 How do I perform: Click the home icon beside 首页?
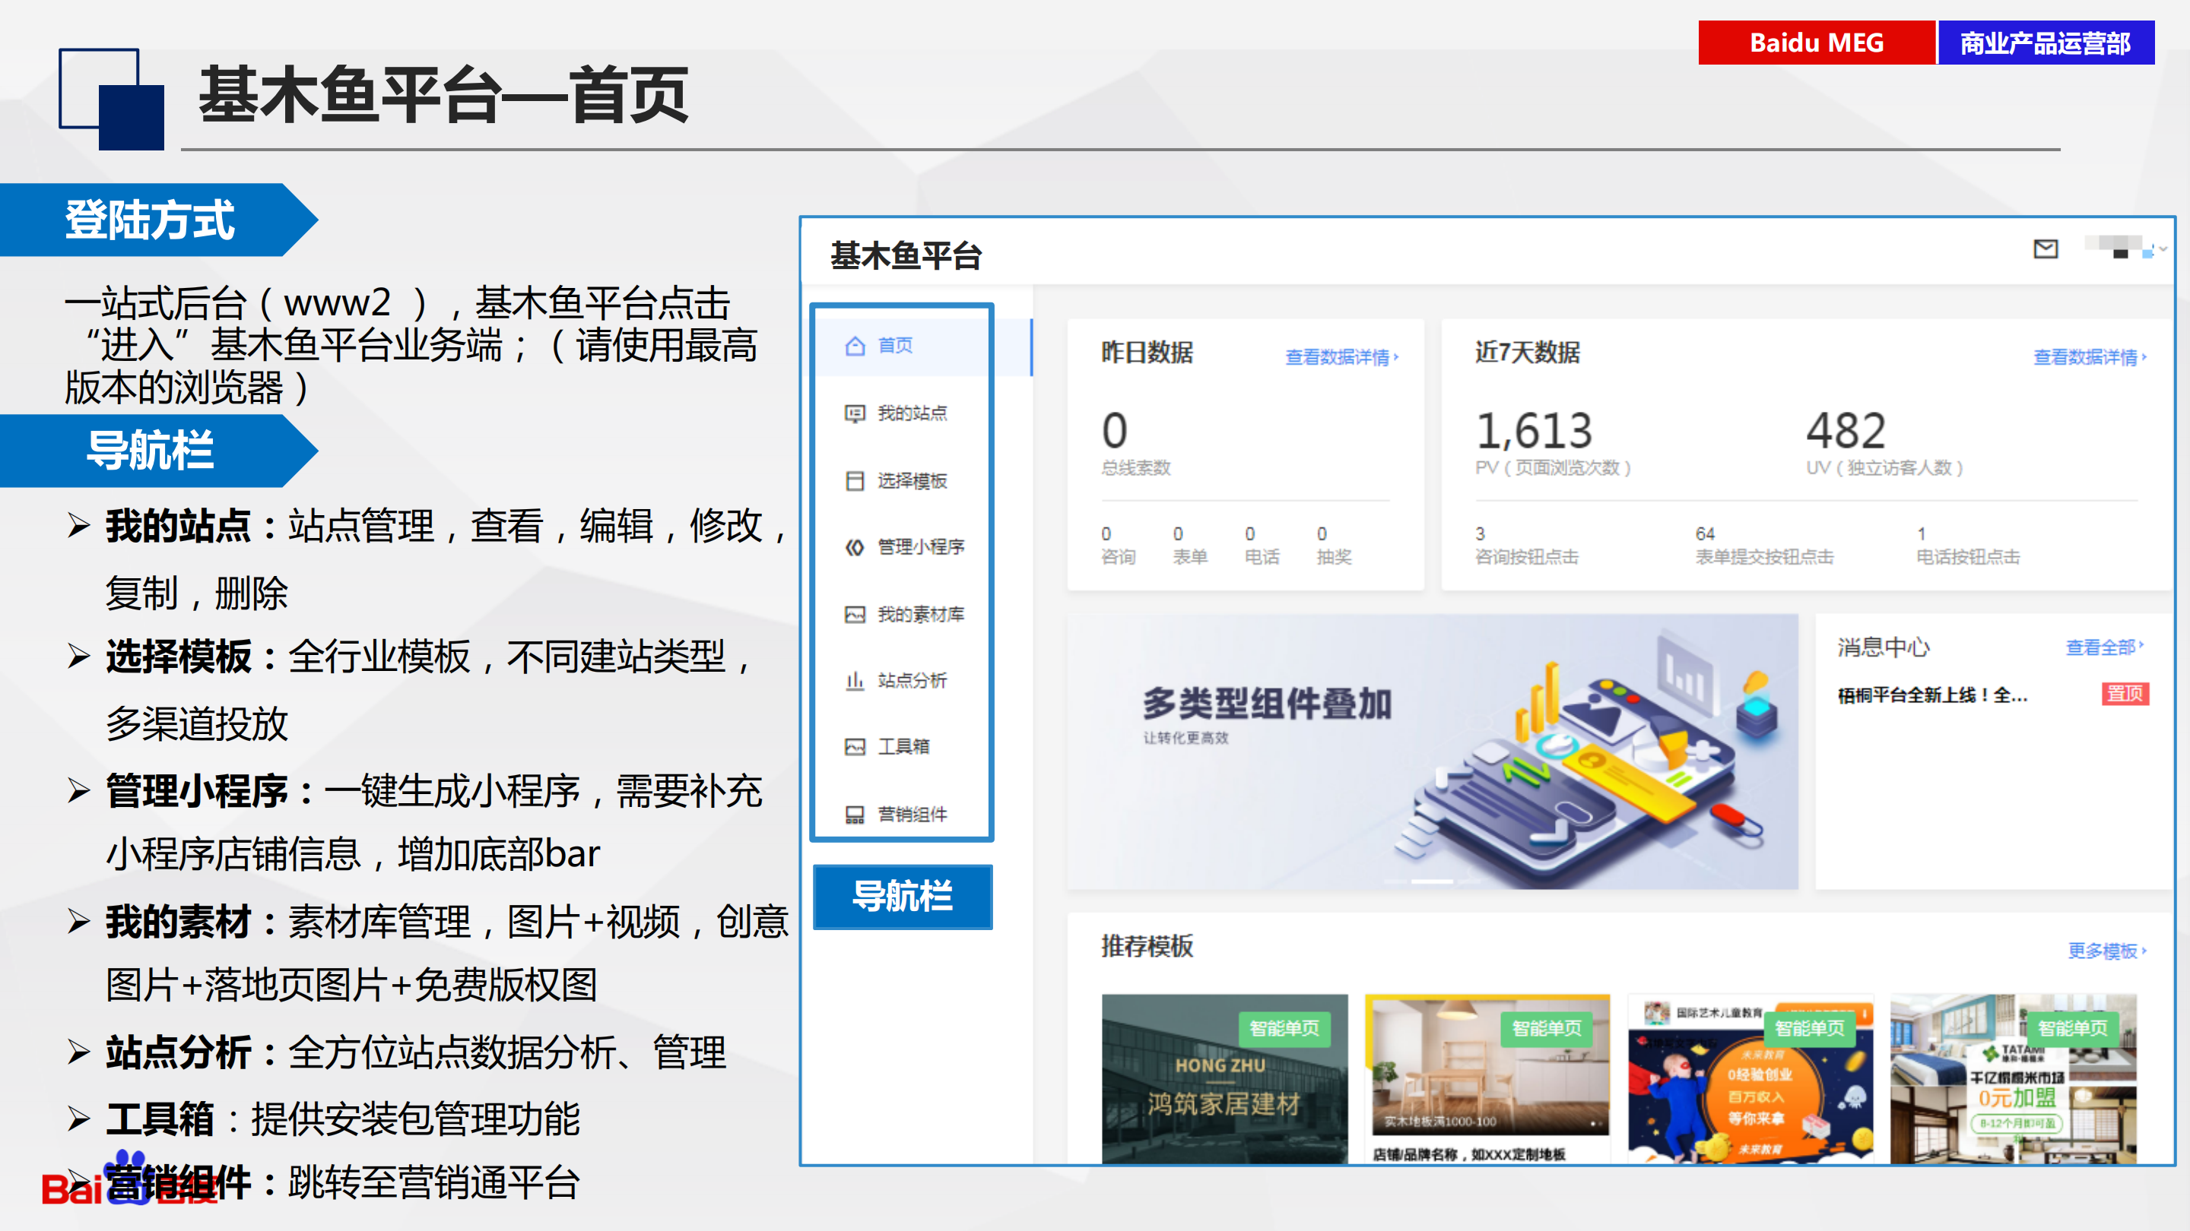point(855,346)
